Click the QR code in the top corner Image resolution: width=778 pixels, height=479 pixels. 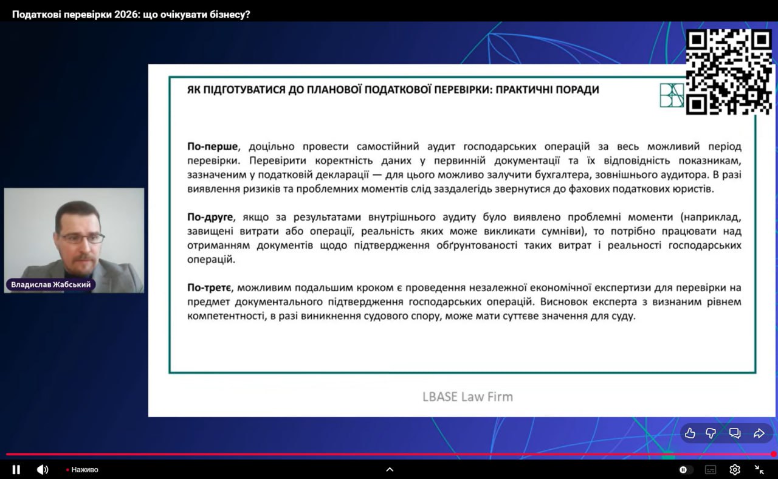729,72
